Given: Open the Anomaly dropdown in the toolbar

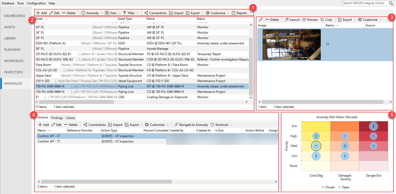Looking at the screenshot, I should tap(92, 13).
